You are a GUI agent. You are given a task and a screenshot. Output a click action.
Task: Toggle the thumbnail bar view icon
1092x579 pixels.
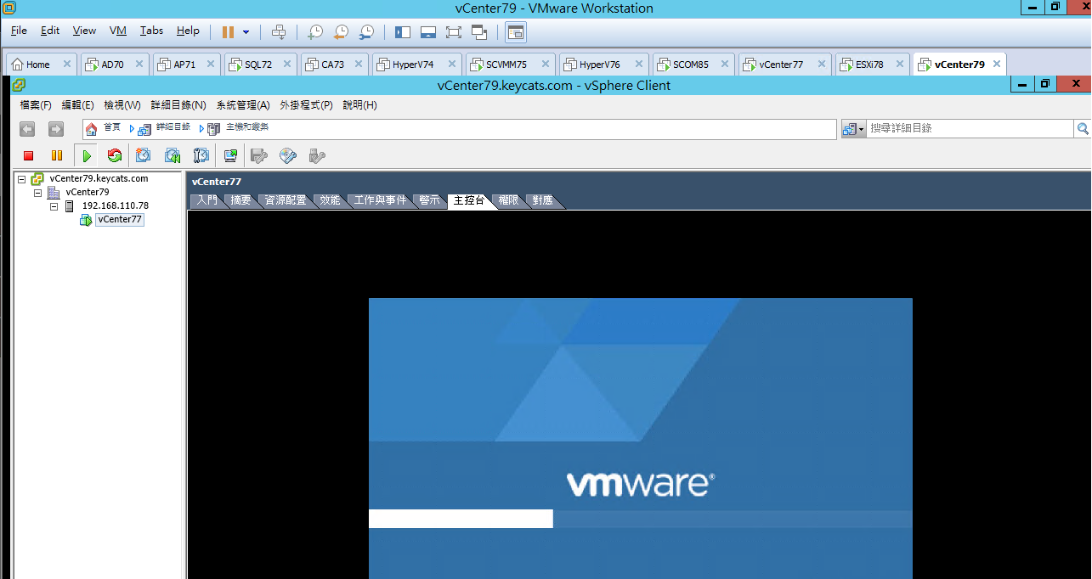[x=428, y=32]
